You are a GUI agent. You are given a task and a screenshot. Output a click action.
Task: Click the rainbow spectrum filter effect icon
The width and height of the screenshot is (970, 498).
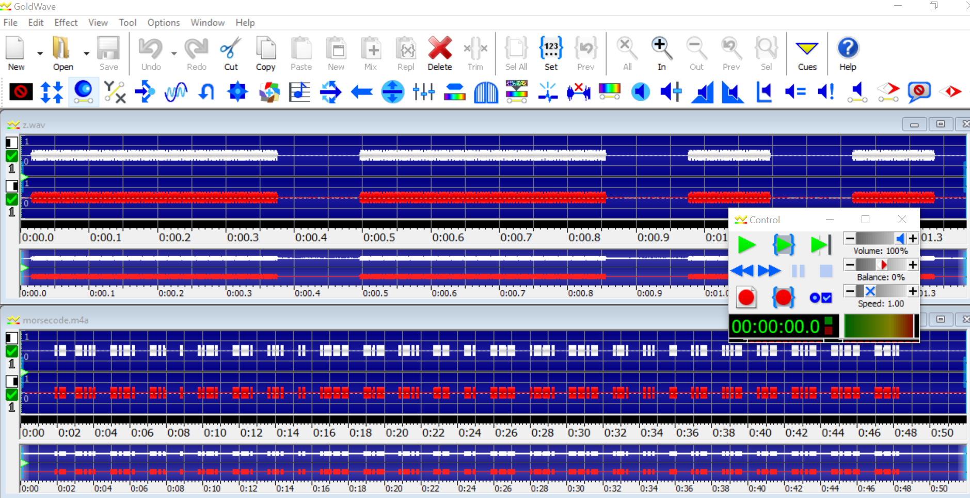click(609, 92)
